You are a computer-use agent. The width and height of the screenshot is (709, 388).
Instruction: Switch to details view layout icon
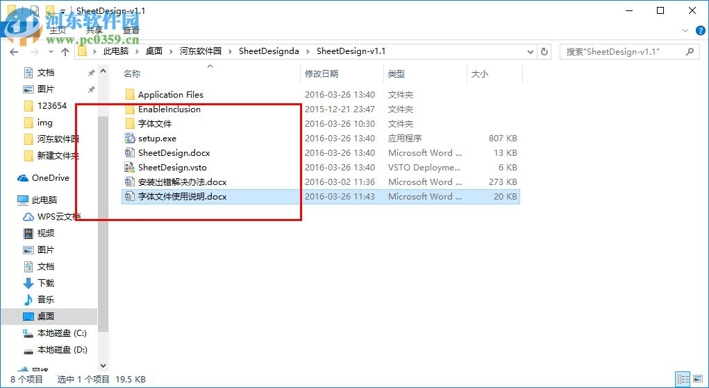683,379
